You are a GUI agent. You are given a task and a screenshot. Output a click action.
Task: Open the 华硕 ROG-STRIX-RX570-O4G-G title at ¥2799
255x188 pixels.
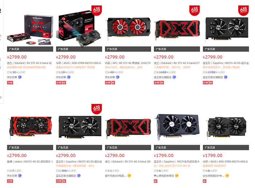click(x=78, y=63)
